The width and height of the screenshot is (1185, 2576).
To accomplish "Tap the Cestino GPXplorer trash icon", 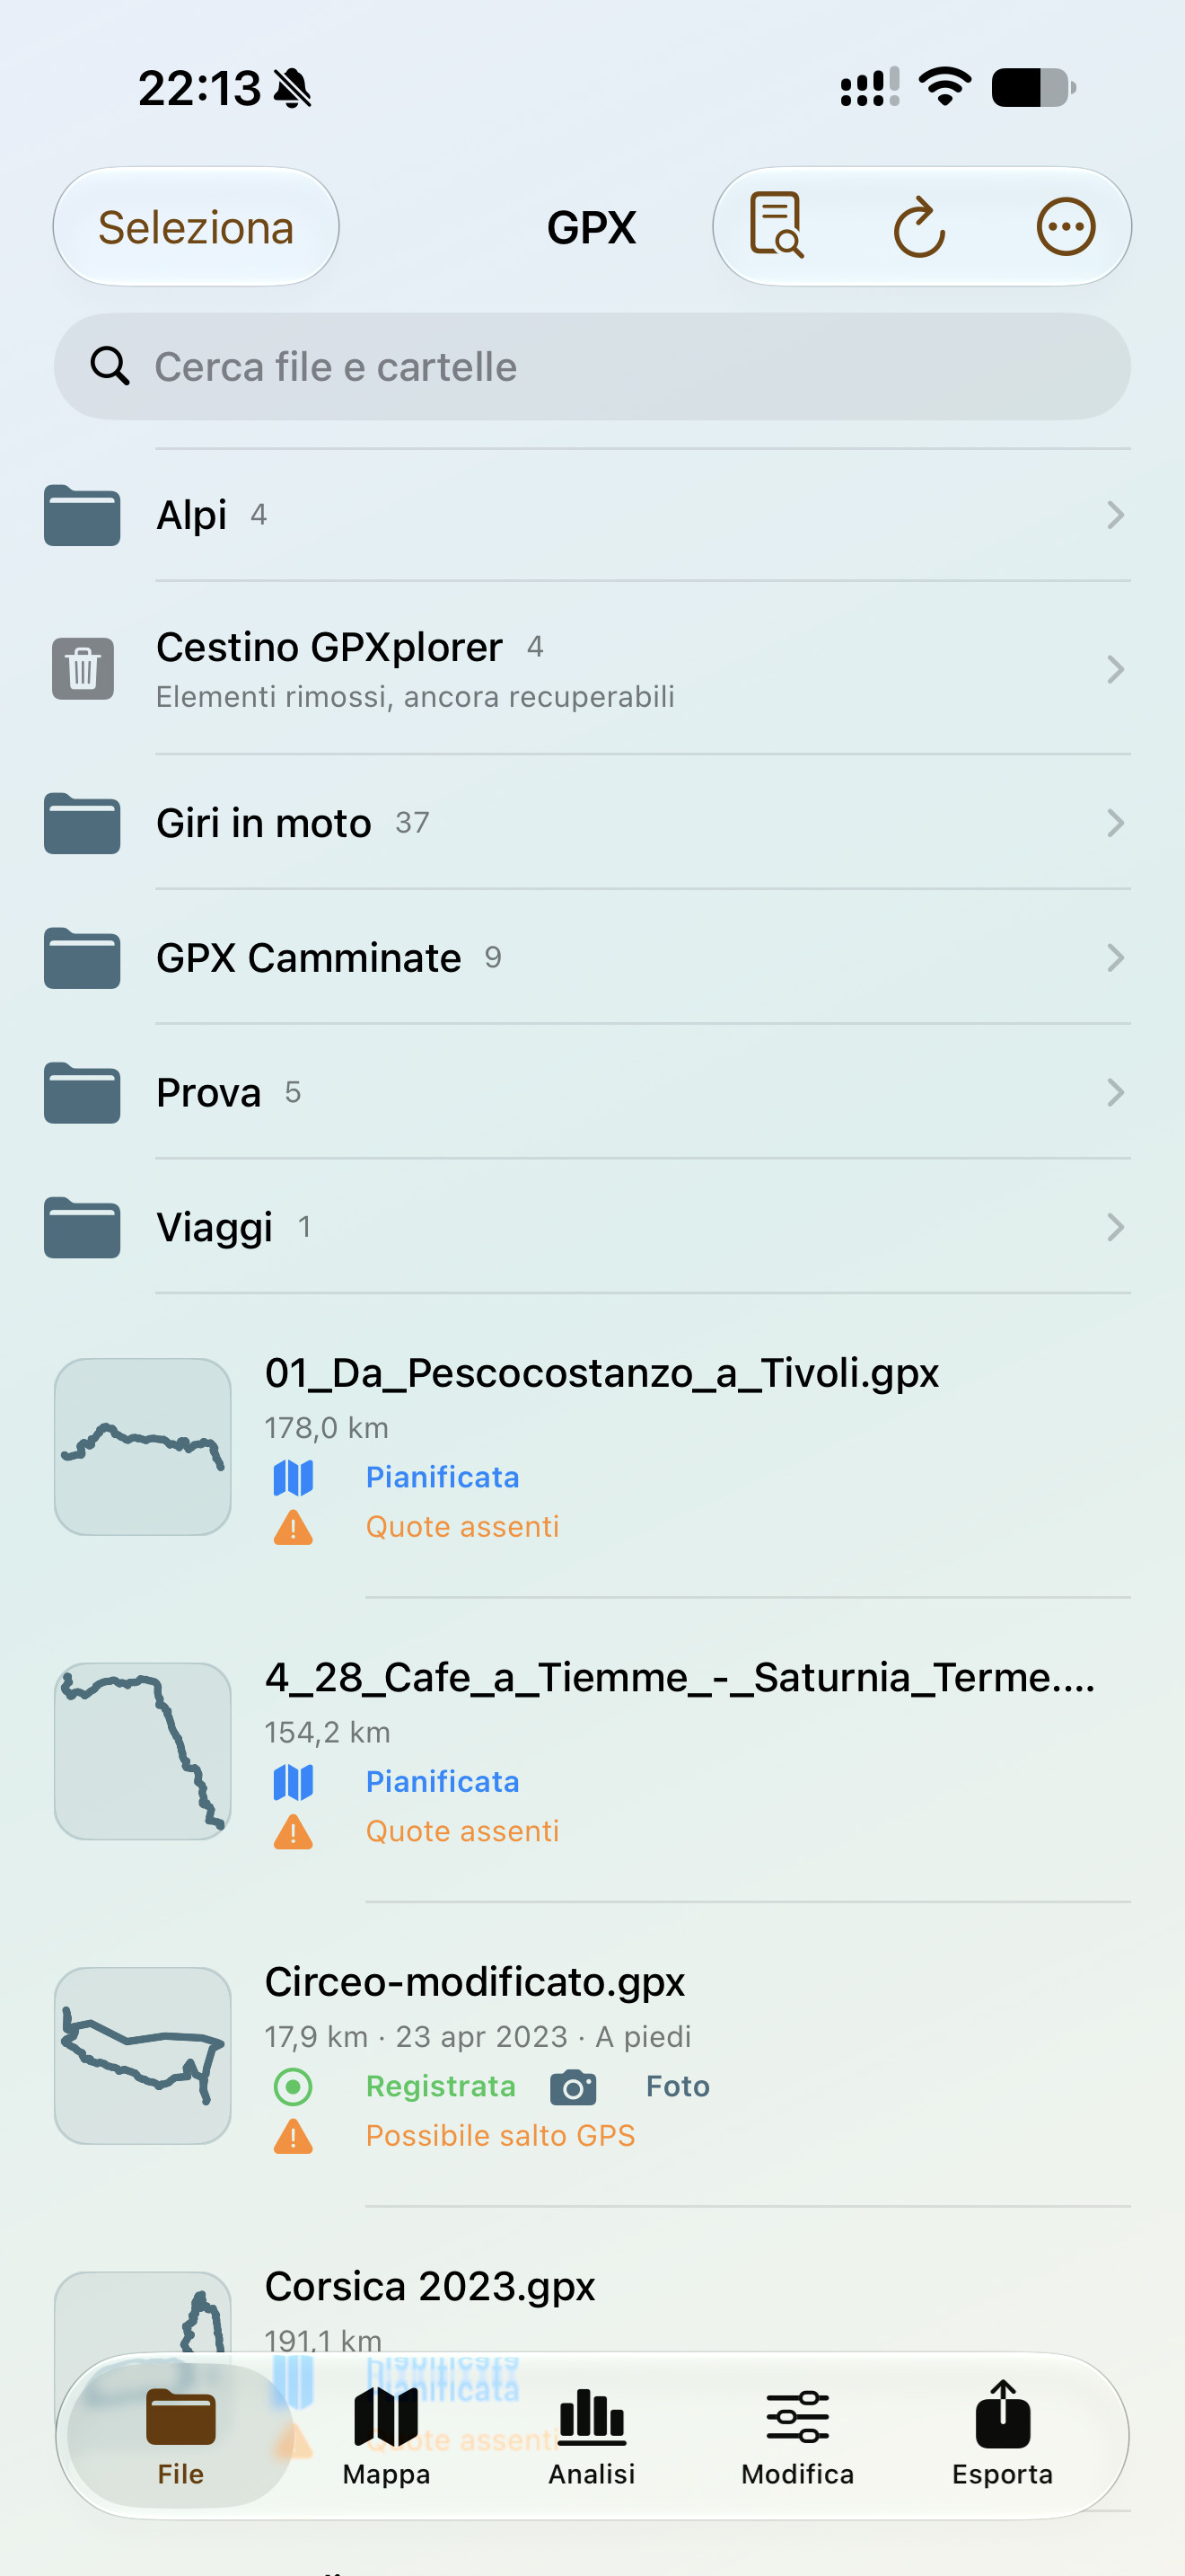I will (x=83, y=668).
